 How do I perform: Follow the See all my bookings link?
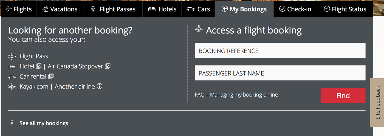point(44,123)
